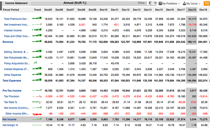Click the Net Margin % row label

[x=10, y=125]
